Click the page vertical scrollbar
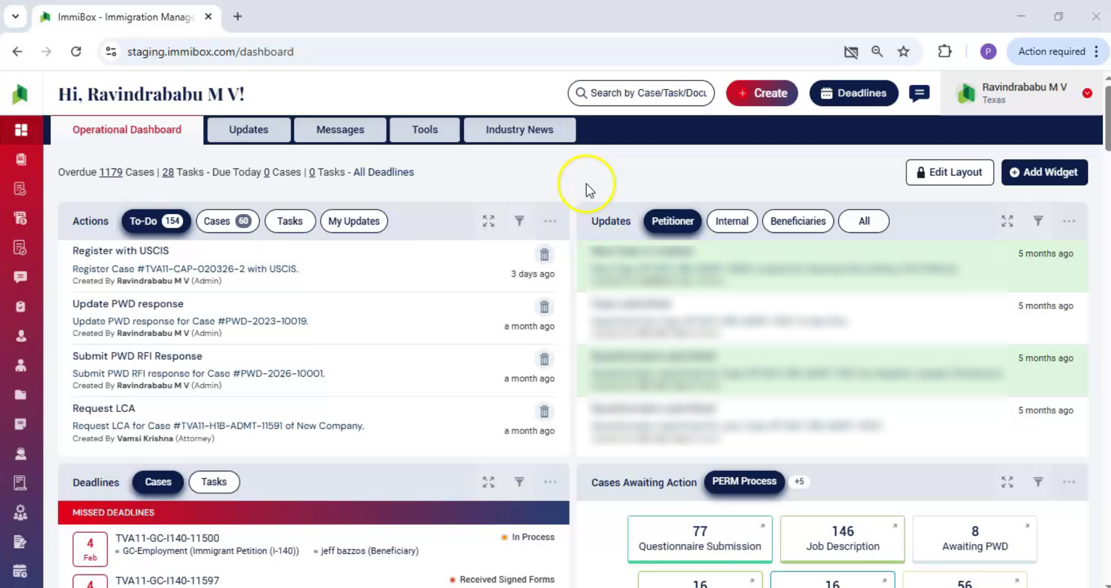This screenshot has height=588, width=1111. click(1107, 118)
